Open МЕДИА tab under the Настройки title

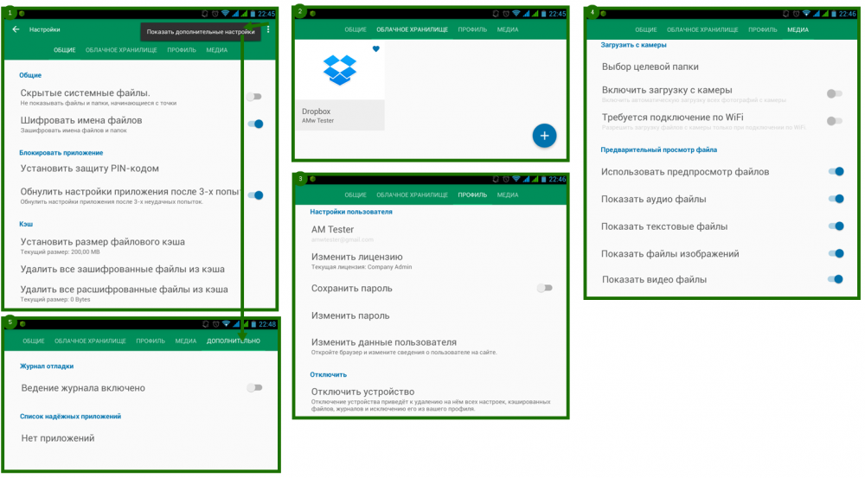217,50
